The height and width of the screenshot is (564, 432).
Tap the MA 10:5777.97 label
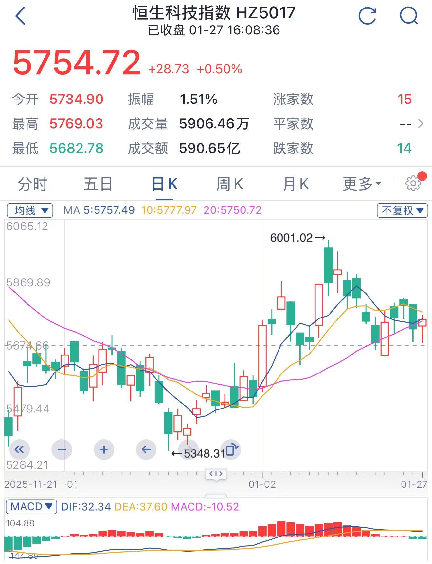[169, 210]
